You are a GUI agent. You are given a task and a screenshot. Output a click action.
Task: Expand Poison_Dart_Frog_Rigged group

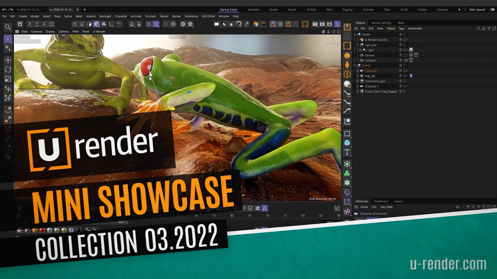point(358,91)
